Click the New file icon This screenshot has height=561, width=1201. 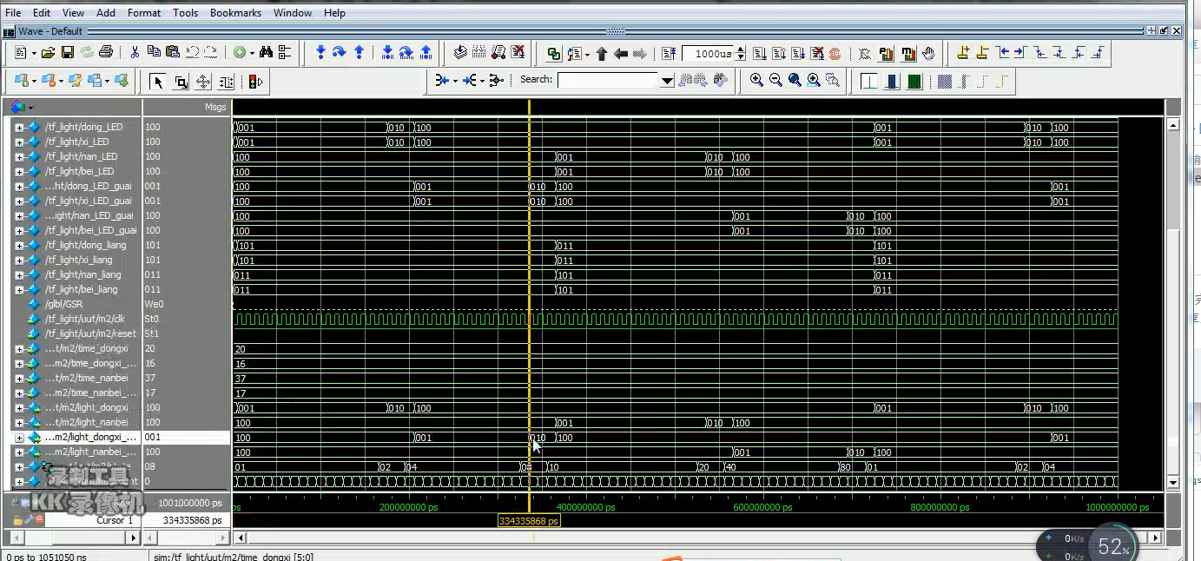(x=22, y=53)
